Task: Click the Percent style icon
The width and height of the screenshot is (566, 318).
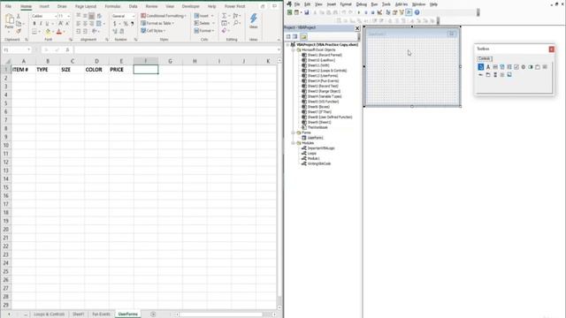Action: click(x=126, y=24)
